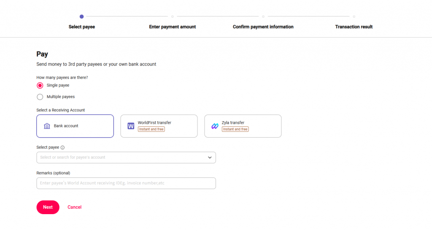Click the bank building icon

[x=47, y=126]
